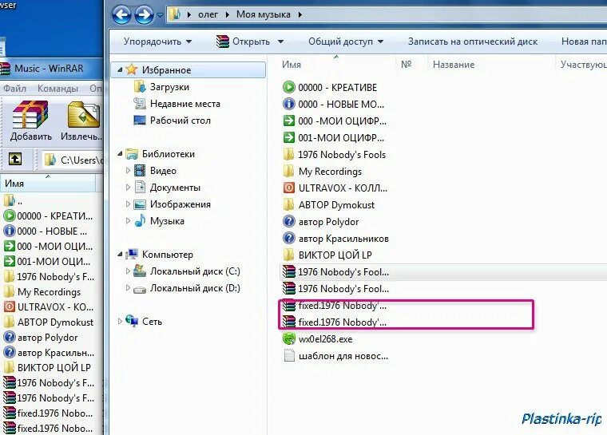Click the 'Библиотеки' libraries icon
The image size is (607, 435).
pos(132,154)
